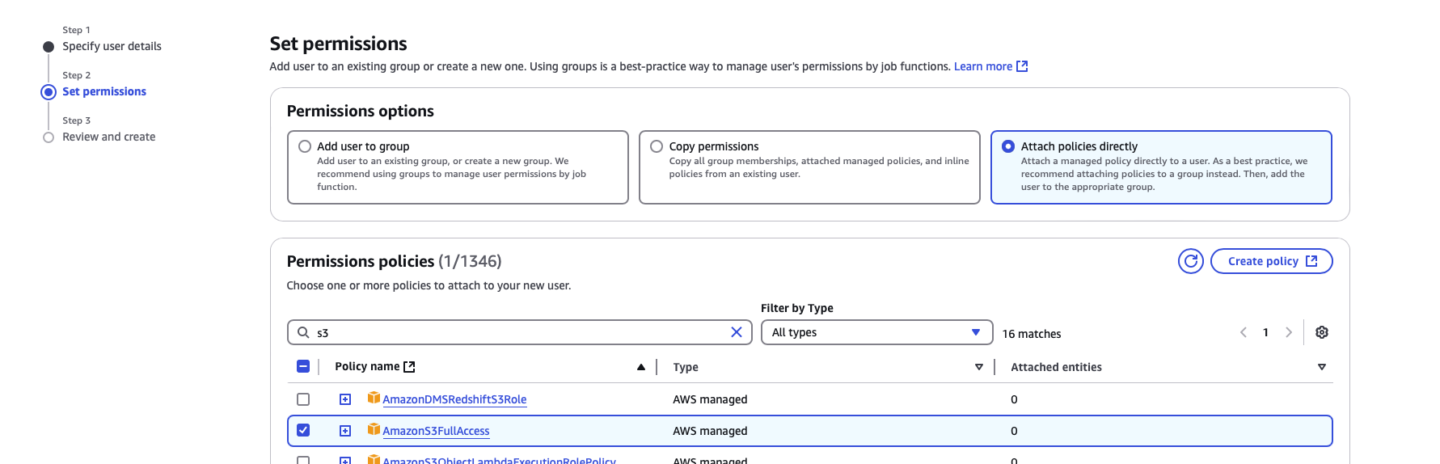Viewport: 1440px width, 464px height.
Task: Click the 16 matches text
Action: pyautogui.click(x=1032, y=334)
